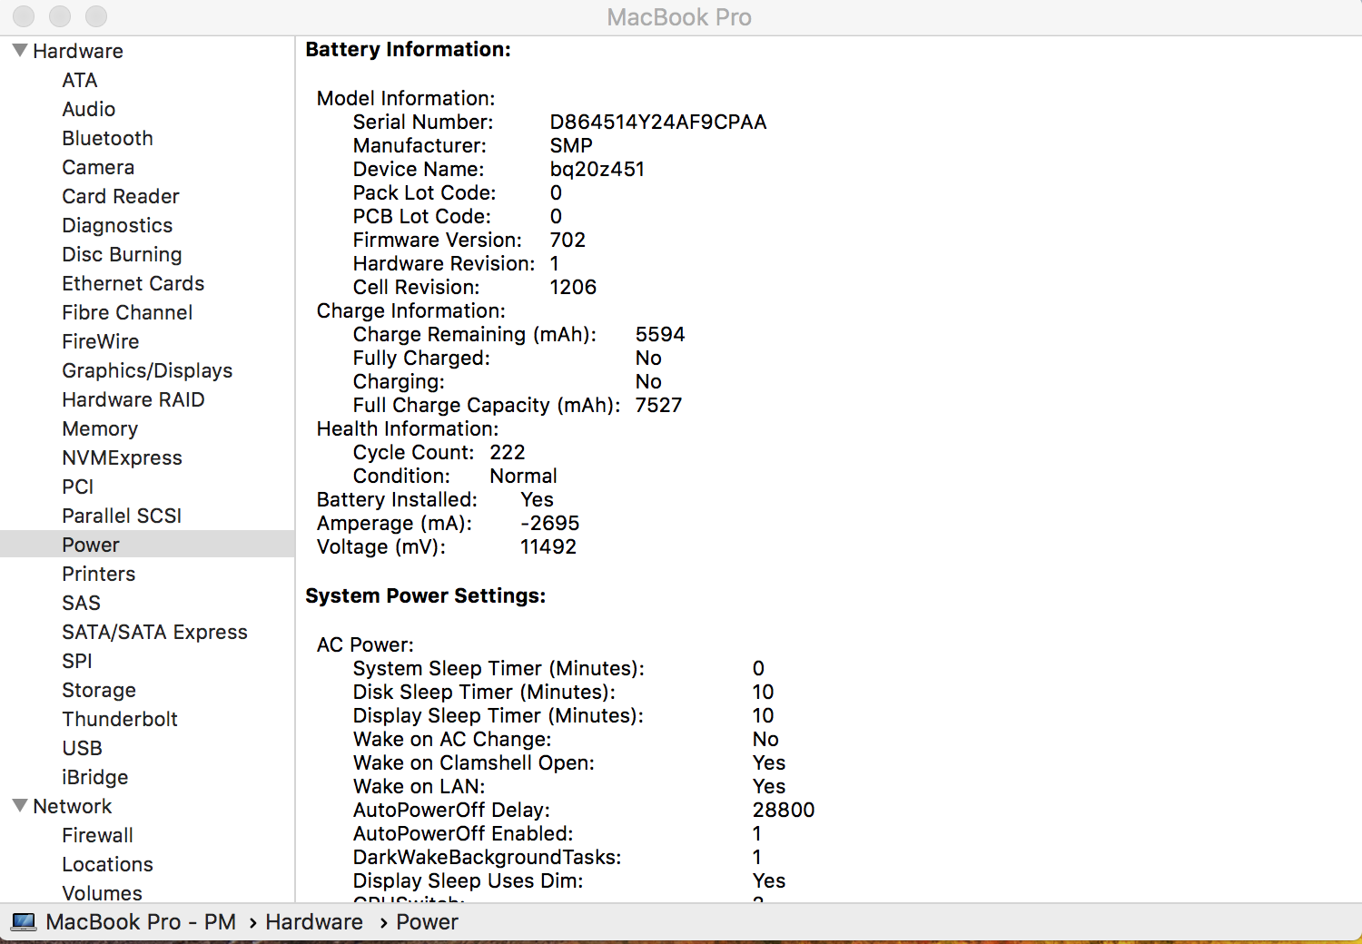The image size is (1362, 944).
Task: Click Power breadcrumb in path bar
Action: (x=427, y=922)
